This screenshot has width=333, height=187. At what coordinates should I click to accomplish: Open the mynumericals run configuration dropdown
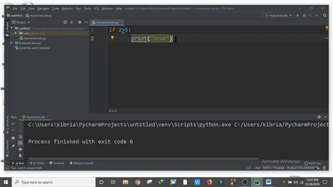coord(278,16)
